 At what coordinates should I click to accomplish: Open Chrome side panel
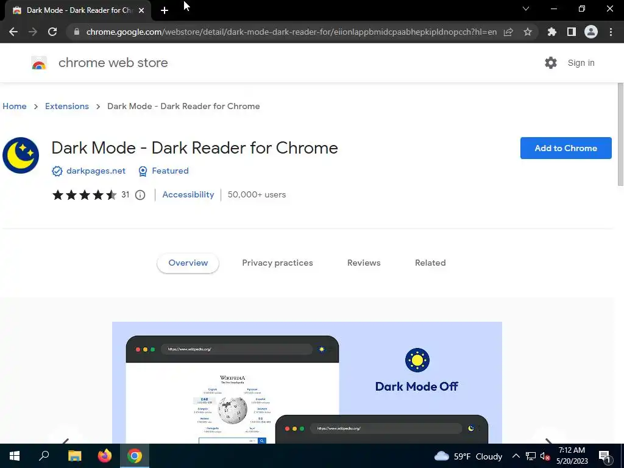coord(572,32)
